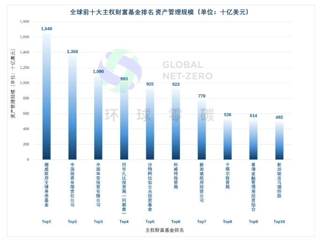The width and height of the screenshot is (325, 244).
Task: Click the 1,800 tick on vertical axis
Action: pos(25,22)
